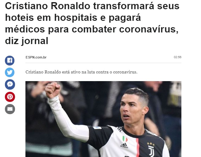Open the ESPN.com.br source link
This screenshot has height=157, width=201.
pyautogui.click(x=36, y=57)
